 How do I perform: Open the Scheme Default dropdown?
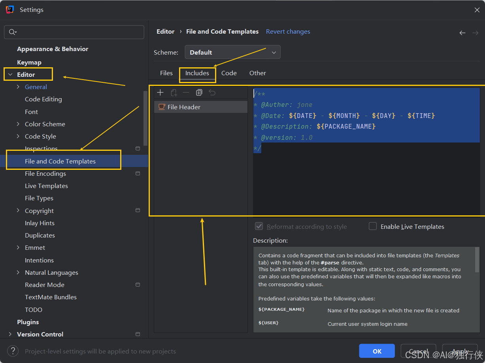(232, 52)
